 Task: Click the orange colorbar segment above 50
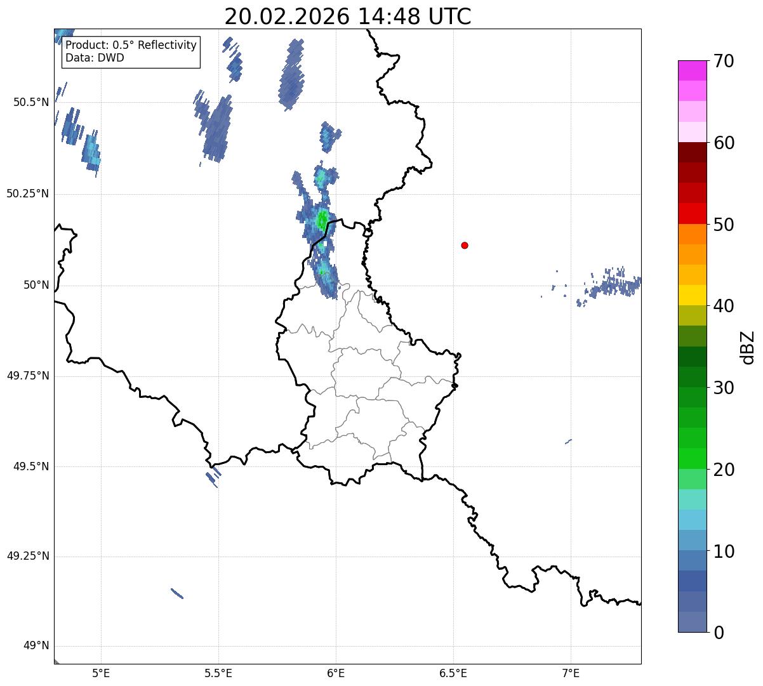click(x=692, y=234)
